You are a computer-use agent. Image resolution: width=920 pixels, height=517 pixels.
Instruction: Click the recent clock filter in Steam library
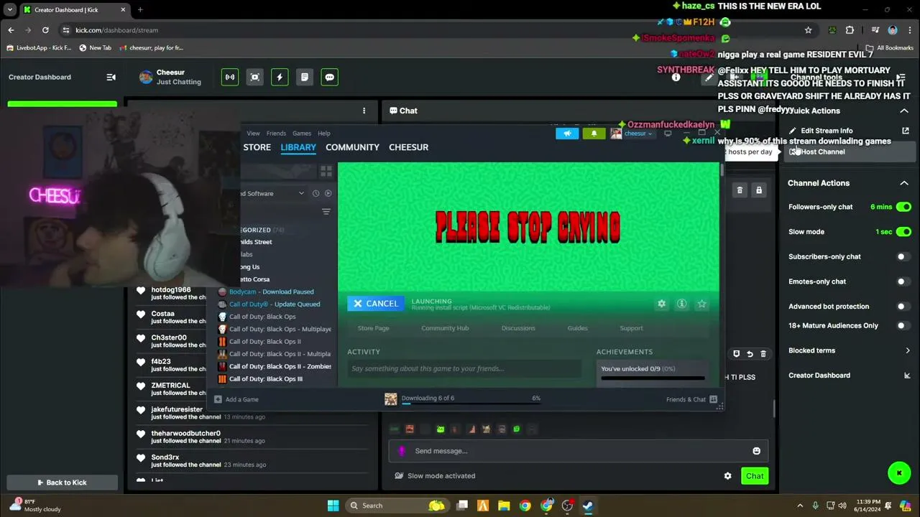(x=316, y=193)
